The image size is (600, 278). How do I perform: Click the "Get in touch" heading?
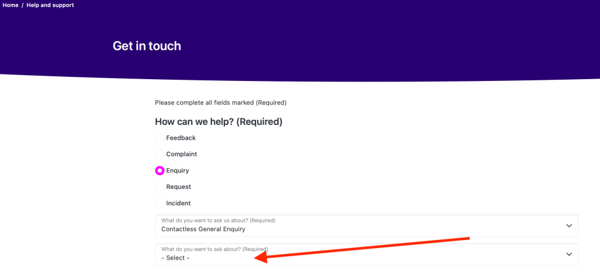click(147, 46)
